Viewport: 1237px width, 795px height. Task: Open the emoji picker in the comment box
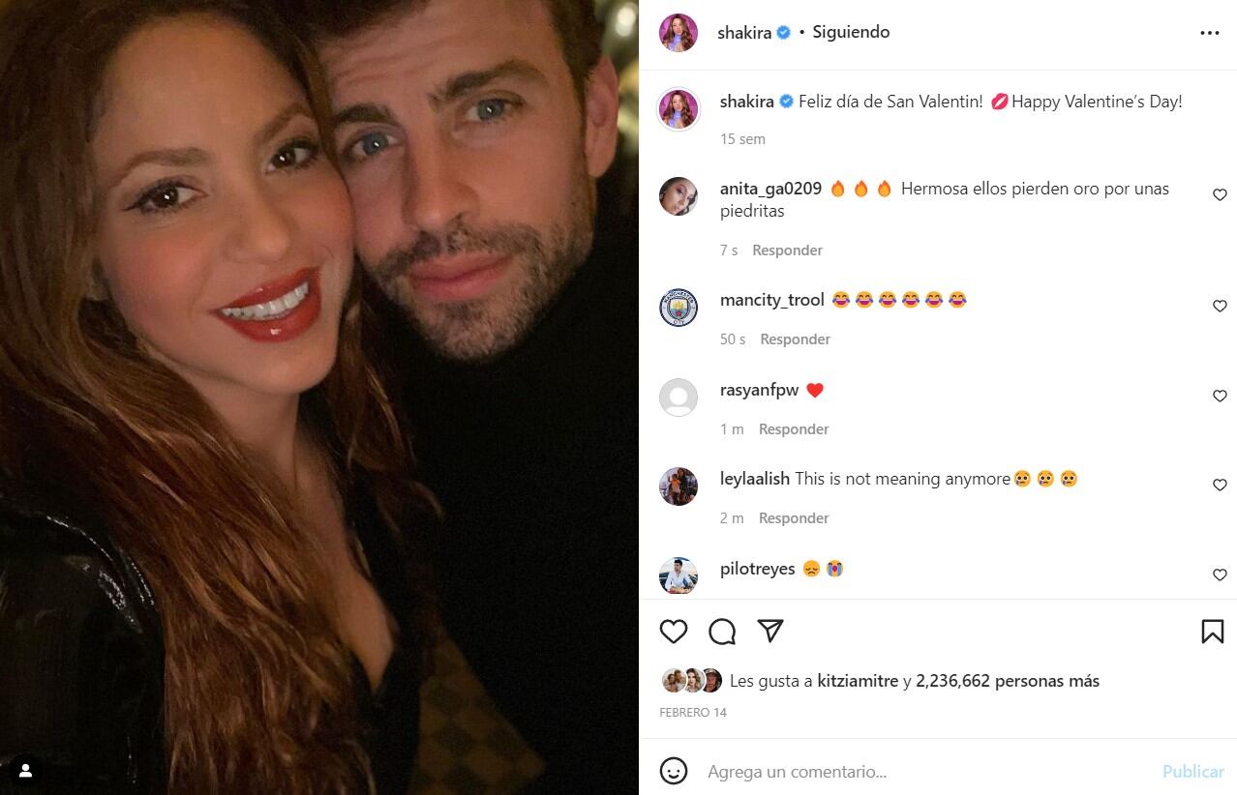coord(674,771)
